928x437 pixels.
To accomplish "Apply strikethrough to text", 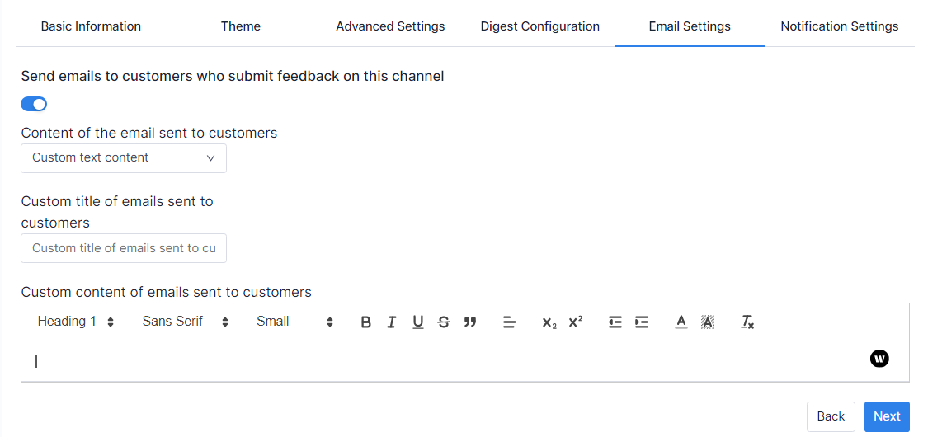I will point(444,322).
